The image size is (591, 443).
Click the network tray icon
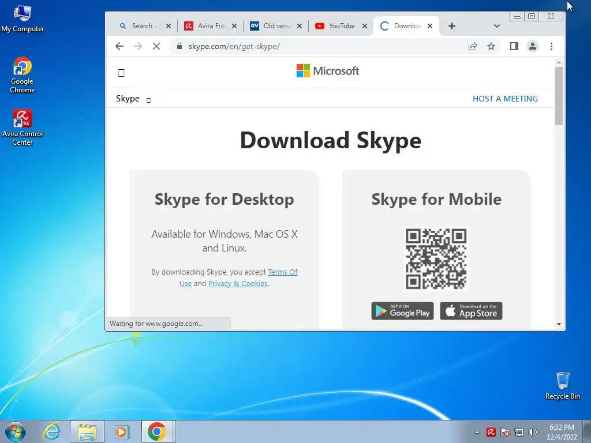coord(519,432)
